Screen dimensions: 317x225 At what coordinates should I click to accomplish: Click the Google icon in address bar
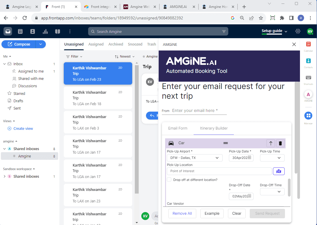(x=232, y=18)
